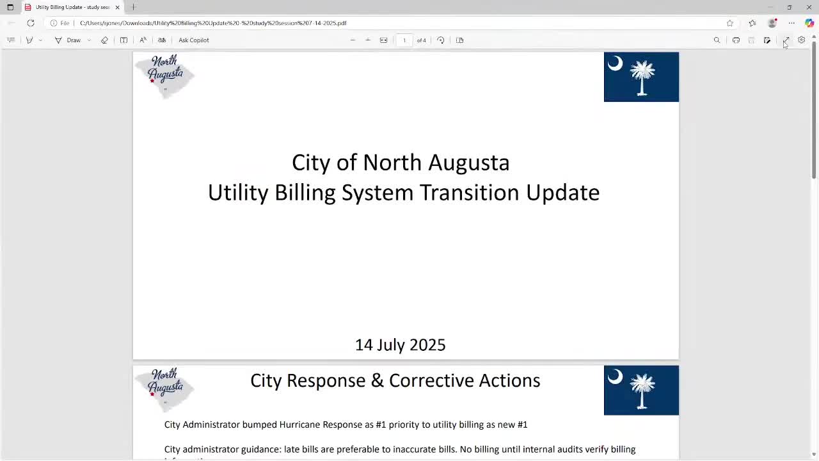Open the Draw options dropdown arrow
Viewport: 819px width, 461px height.
pyautogui.click(x=88, y=40)
